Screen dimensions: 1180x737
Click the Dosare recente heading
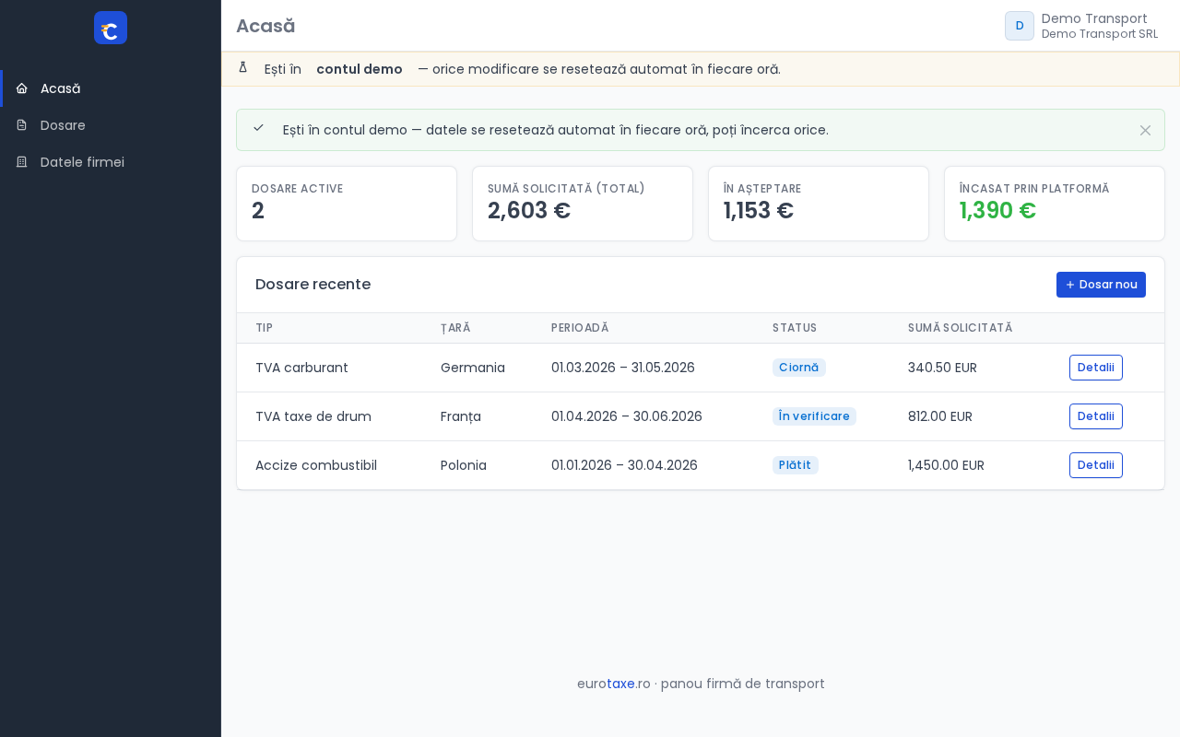[x=313, y=285]
